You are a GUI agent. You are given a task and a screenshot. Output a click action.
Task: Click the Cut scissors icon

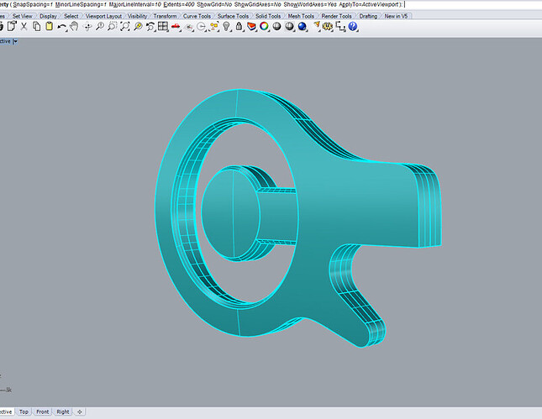pyautogui.click(x=23, y=27)
